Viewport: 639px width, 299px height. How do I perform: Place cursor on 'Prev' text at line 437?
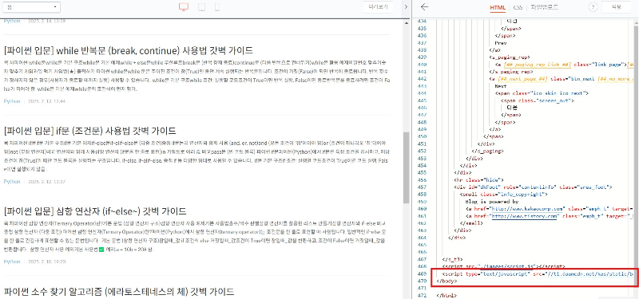click(x=501, y=42)
